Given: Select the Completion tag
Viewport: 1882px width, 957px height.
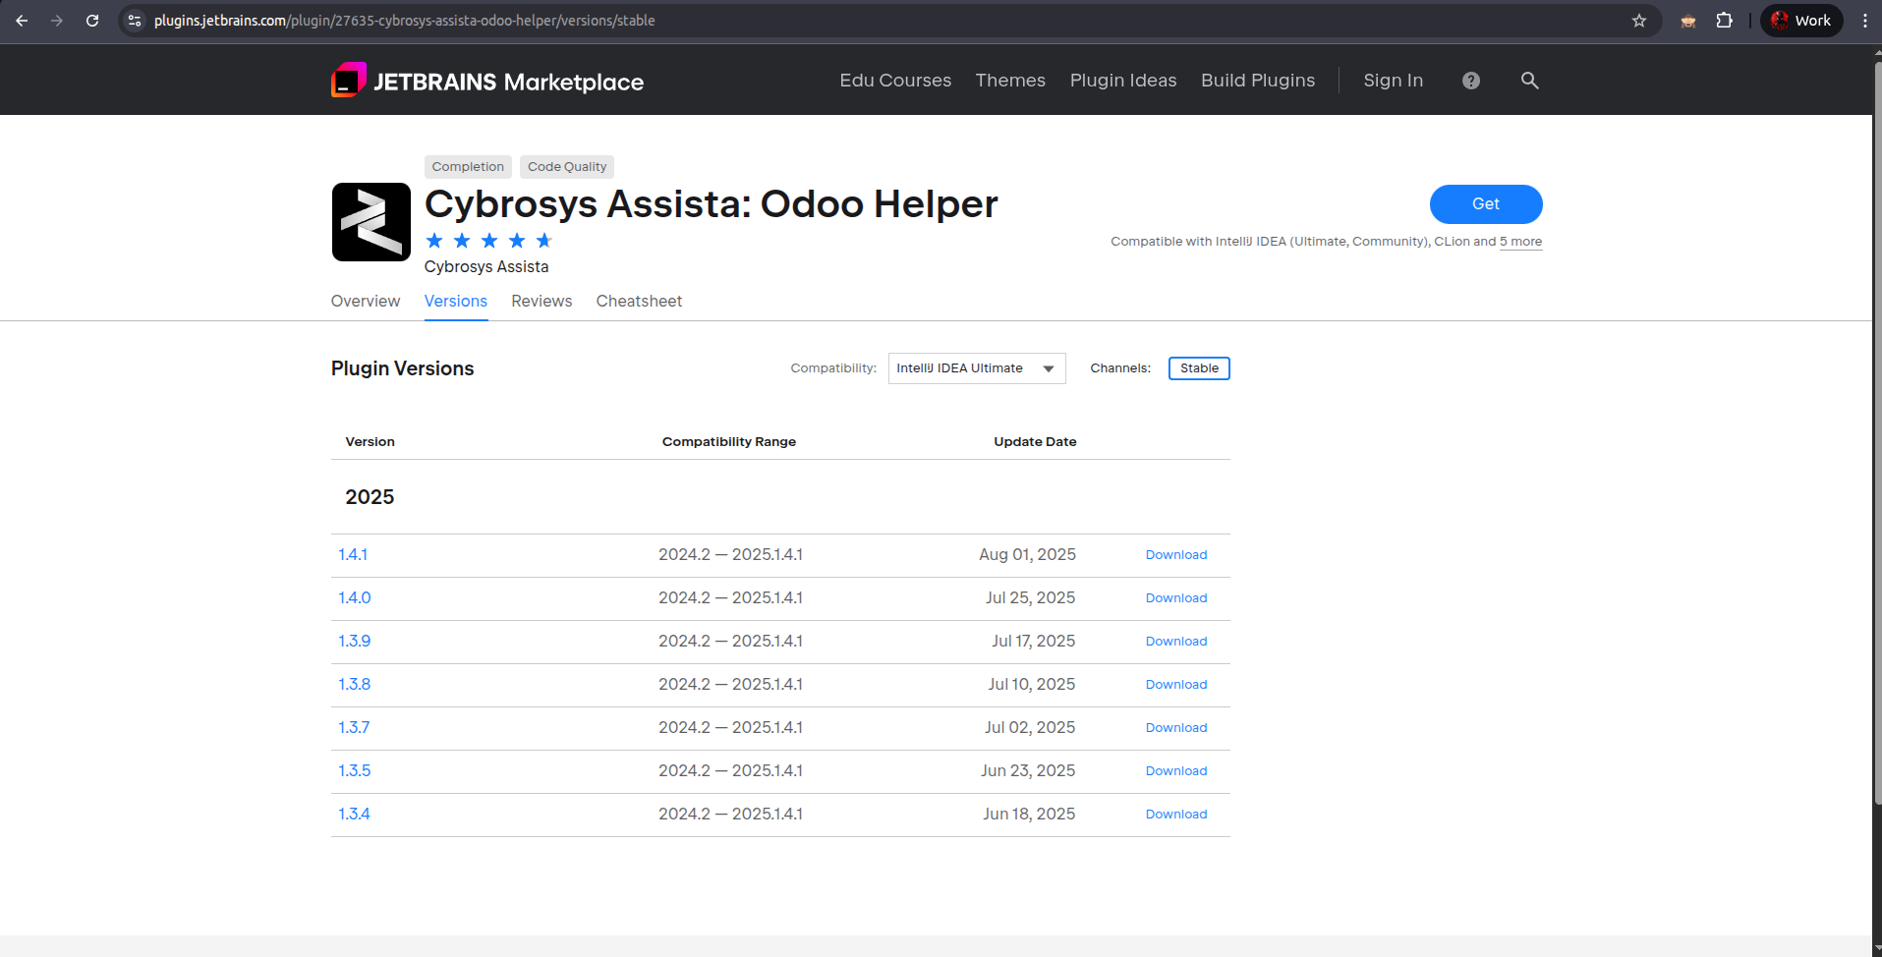Looking at the screenshot, I should 468,167.
